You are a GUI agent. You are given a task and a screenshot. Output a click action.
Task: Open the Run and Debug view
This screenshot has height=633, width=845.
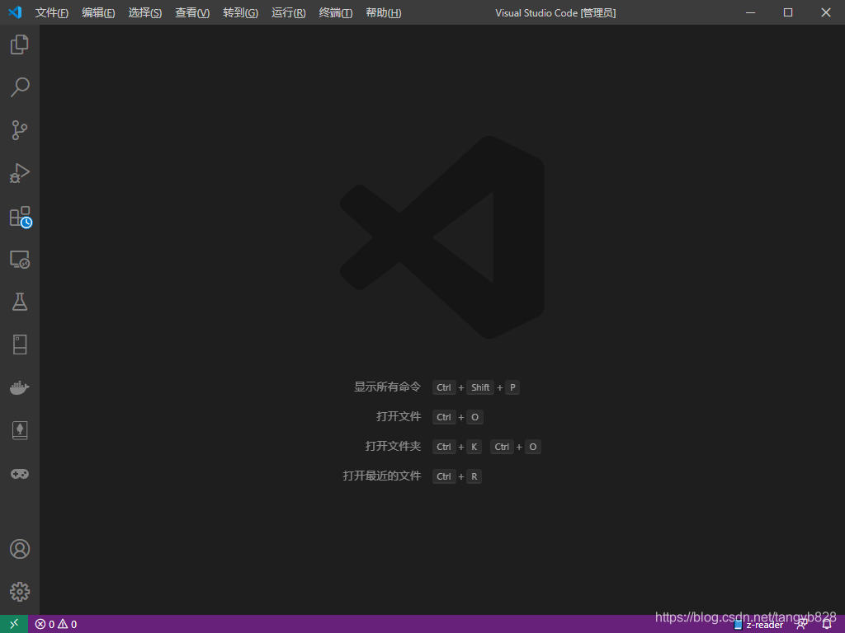(20, 173)
